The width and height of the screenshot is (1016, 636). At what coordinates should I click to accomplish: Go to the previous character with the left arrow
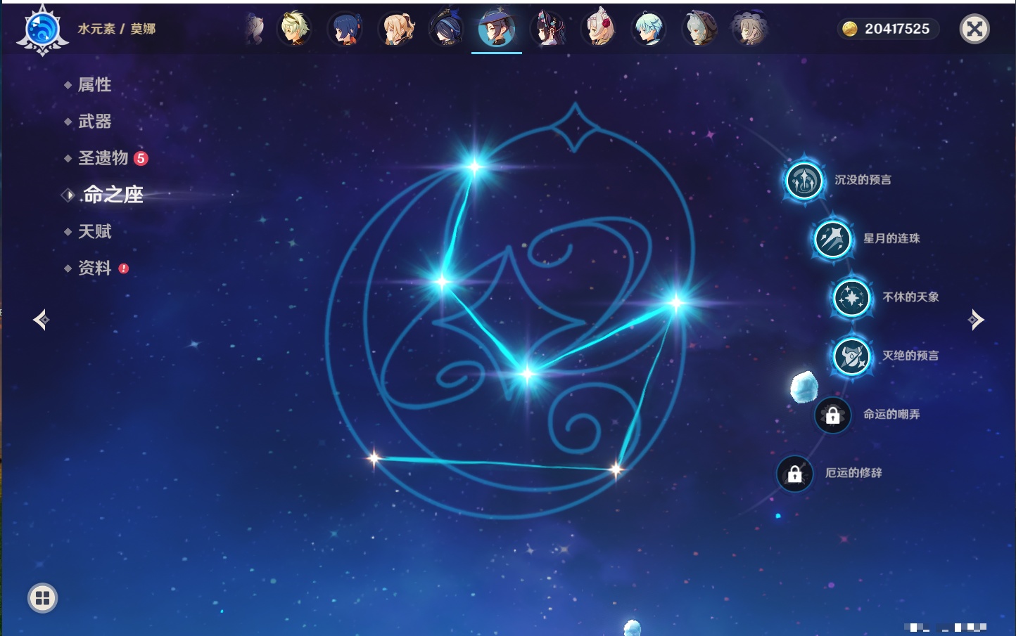[x=41, y=320]
